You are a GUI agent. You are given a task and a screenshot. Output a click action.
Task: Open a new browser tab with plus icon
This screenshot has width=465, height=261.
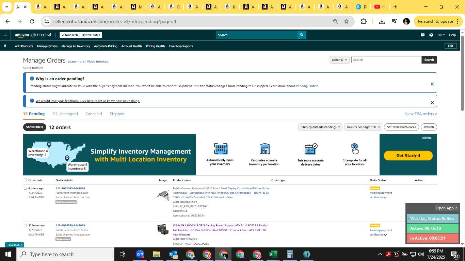click(x=395, y=7)
